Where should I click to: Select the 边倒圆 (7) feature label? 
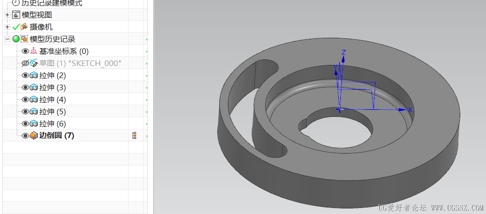57,135
